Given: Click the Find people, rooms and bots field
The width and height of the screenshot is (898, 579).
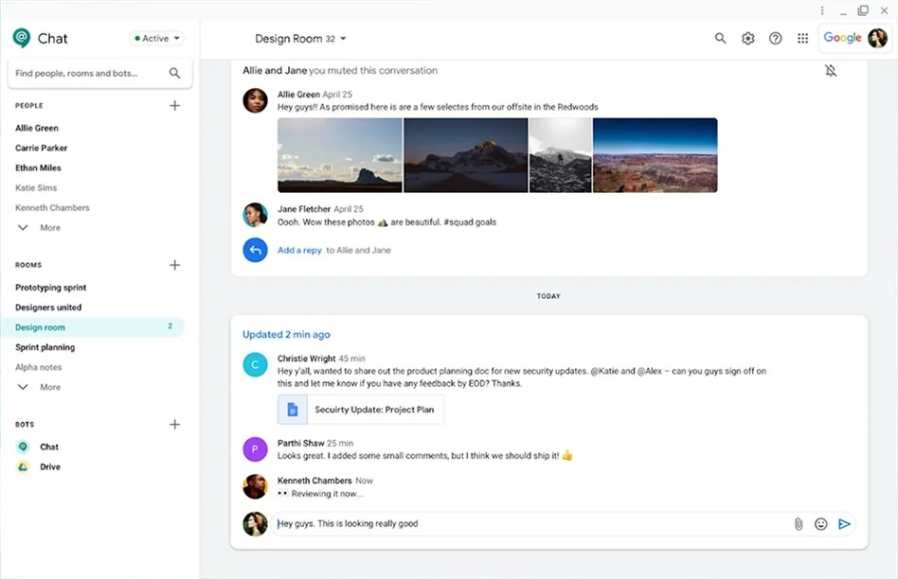Looking at the screenshot, I should click(90, 73).
